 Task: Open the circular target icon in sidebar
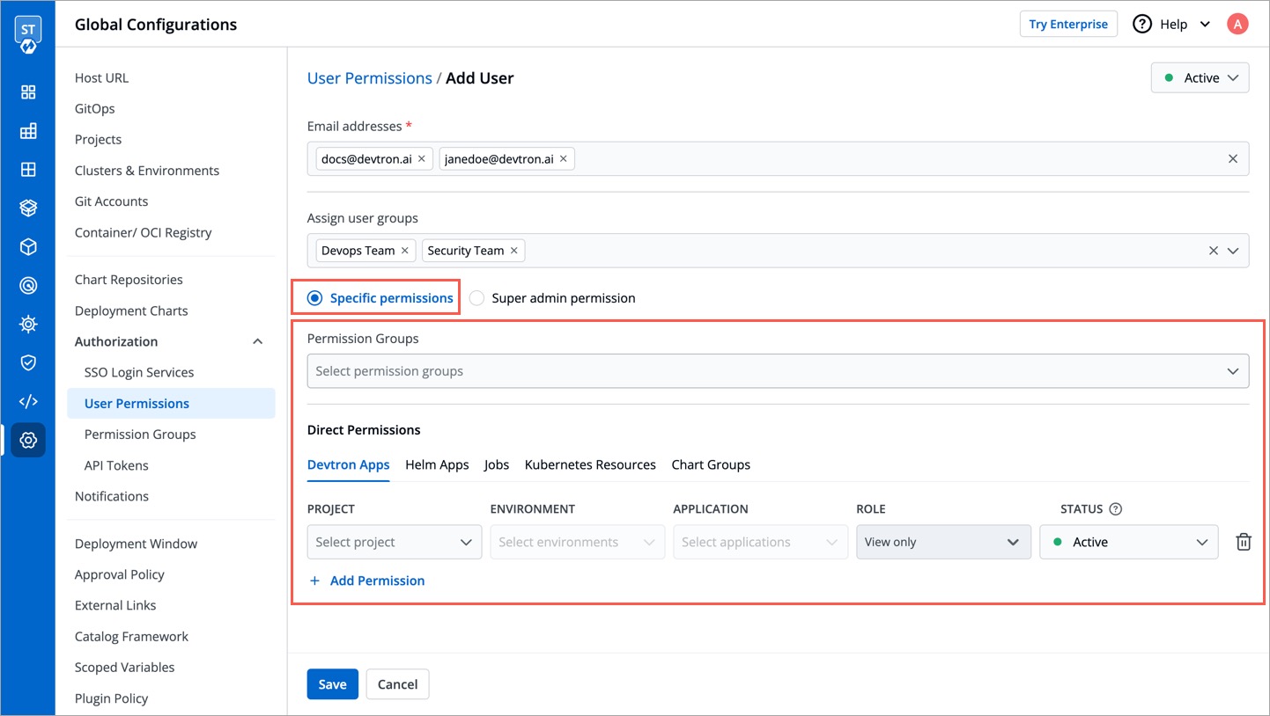pyautogui.click(x=28, y=286)
